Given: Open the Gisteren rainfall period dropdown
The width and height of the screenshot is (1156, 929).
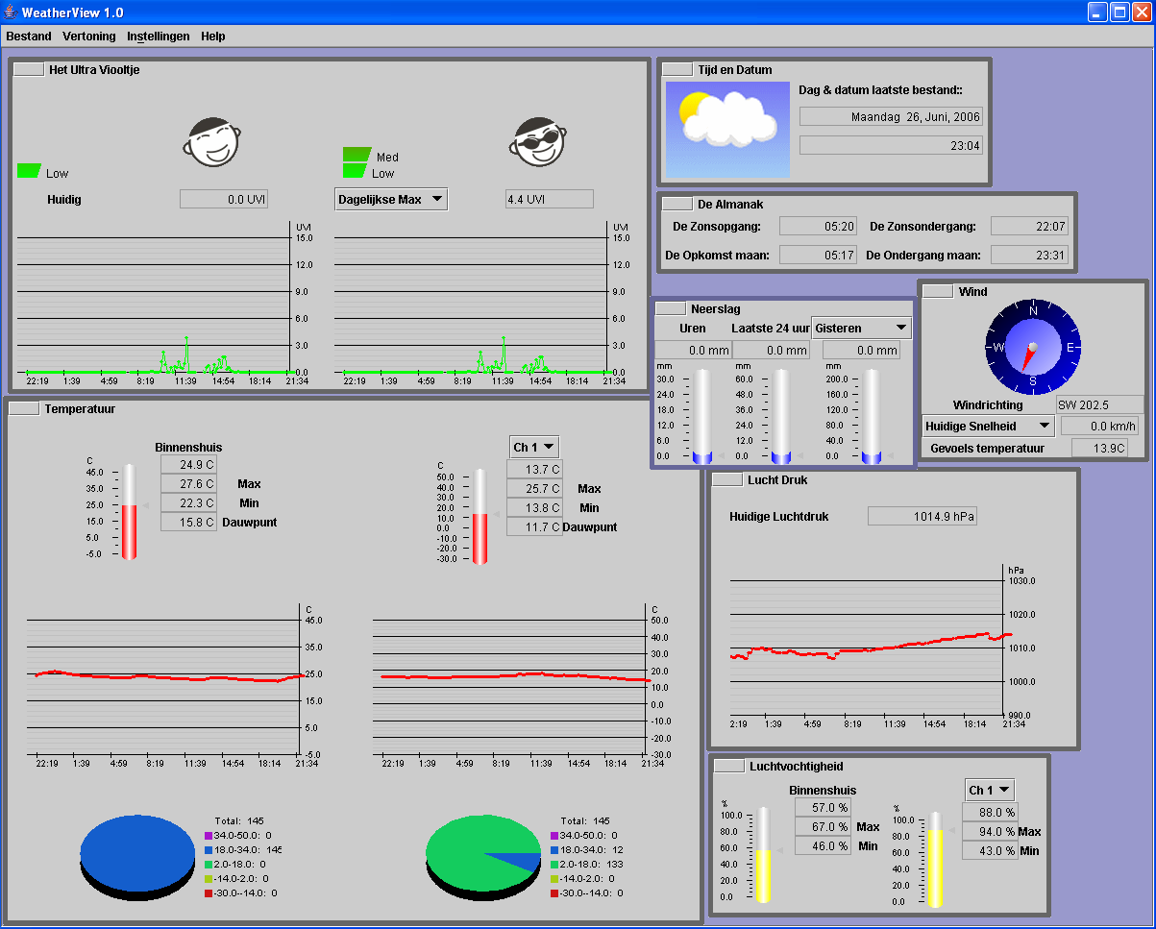Looking at the screenshot, I should point(861,328).
